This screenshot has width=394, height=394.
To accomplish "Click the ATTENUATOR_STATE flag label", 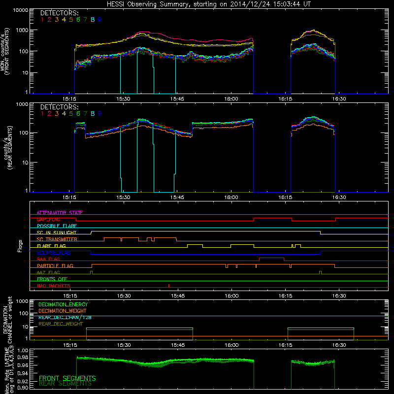I will point(60,213).
